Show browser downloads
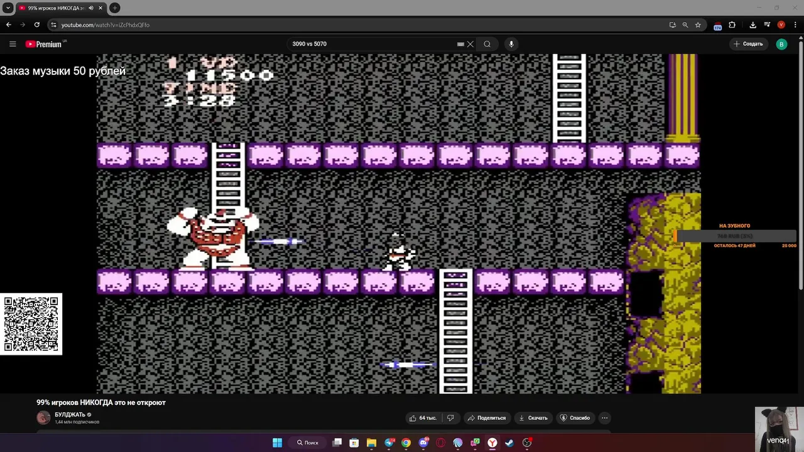Screen dimensions: 804x452 point(753,25)
